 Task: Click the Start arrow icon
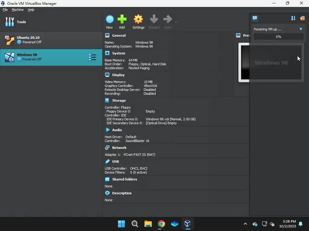168,19
